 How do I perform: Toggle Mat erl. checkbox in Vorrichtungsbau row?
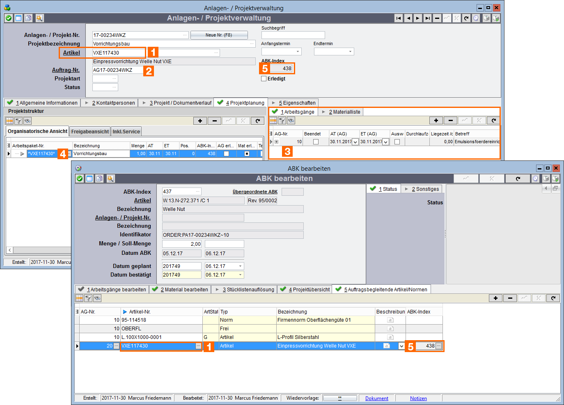pyautogui.click(x=247, y=153)
